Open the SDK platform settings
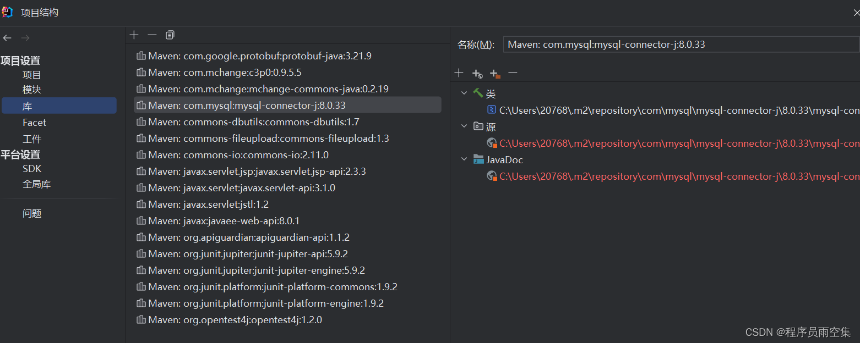 coord(32,169)
